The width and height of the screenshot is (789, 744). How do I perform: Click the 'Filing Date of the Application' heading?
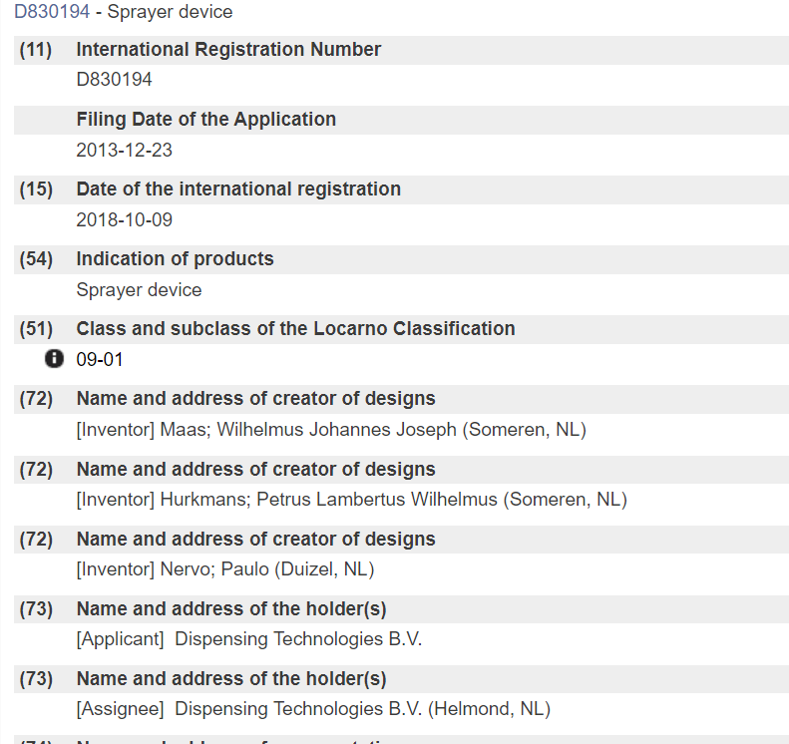pos(206,120)
